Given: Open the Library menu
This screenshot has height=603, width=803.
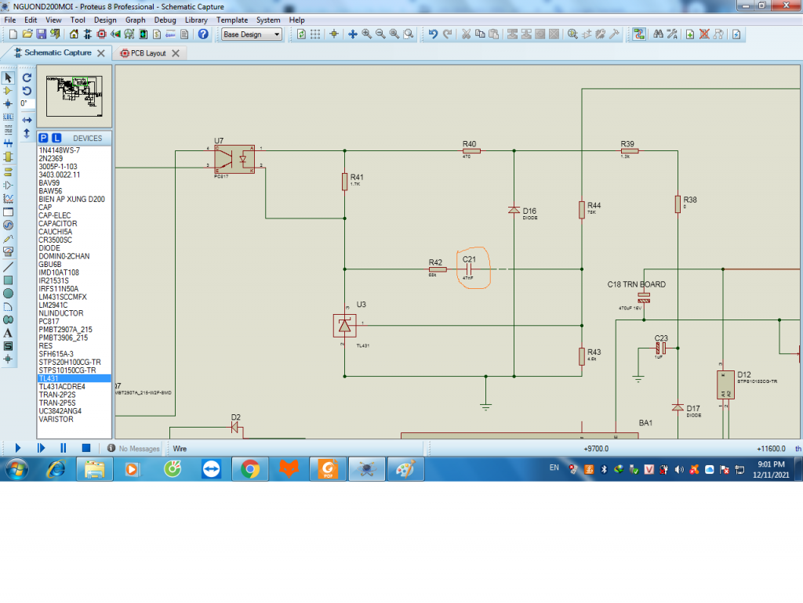Looking at the screenshot, I should click(197, 20).
